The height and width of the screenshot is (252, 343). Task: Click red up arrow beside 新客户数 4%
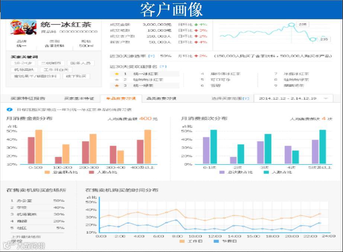tap(196, 42)
